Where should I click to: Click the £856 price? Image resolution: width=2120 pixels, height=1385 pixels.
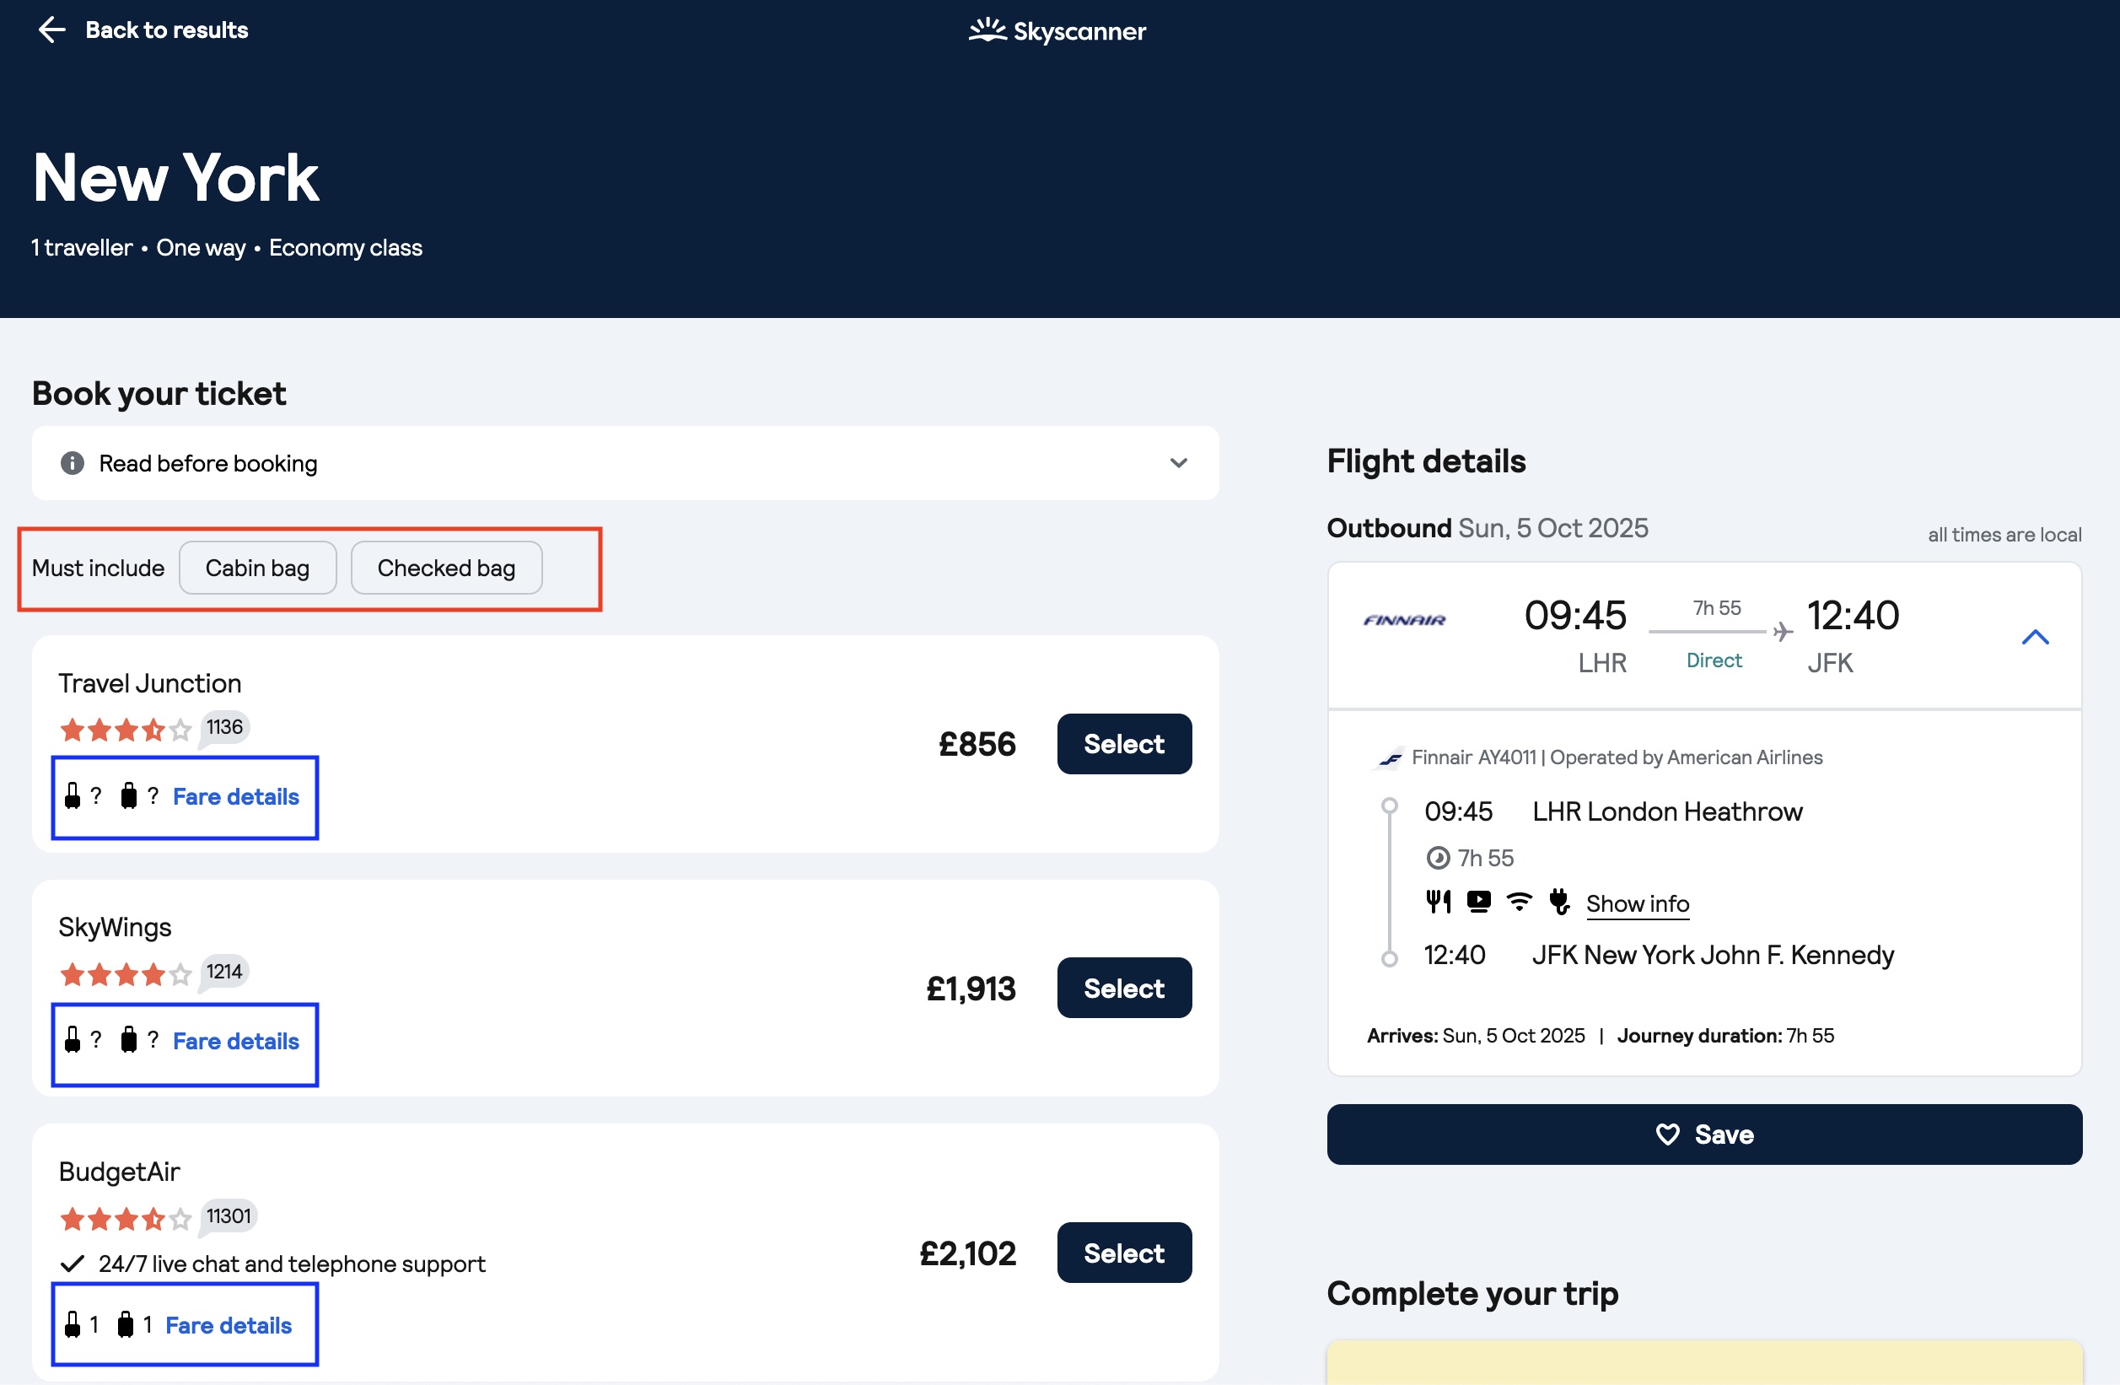(977, 744)
